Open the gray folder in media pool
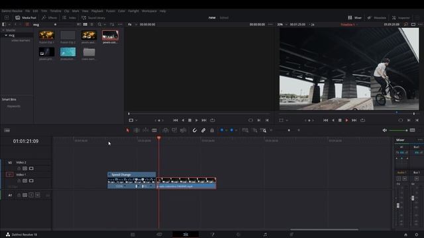424x238 pixels. (x=89, y=52)
